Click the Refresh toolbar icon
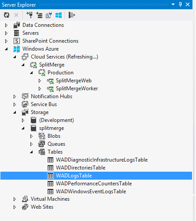The height and width of the screenshot is (221, 196). click(7, 15)
